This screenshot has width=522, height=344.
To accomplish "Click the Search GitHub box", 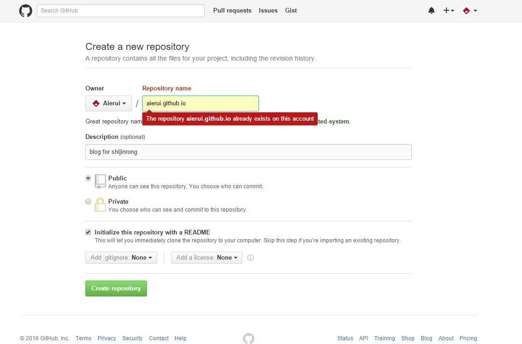I will [121, 11].
